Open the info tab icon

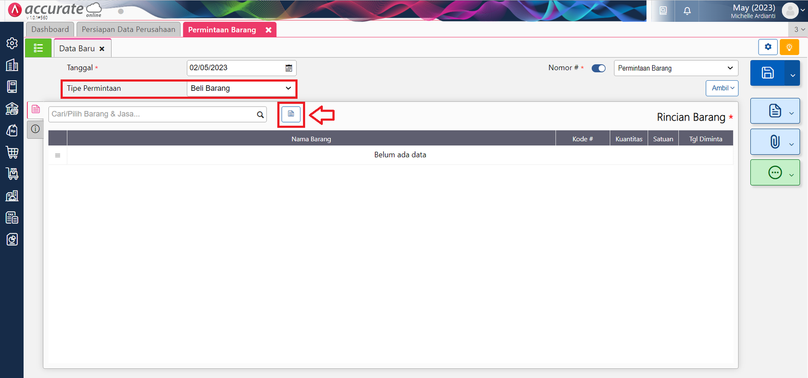[x=35, y=129]
